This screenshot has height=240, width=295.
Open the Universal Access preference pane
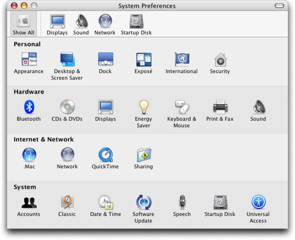[x=258, y=209]
